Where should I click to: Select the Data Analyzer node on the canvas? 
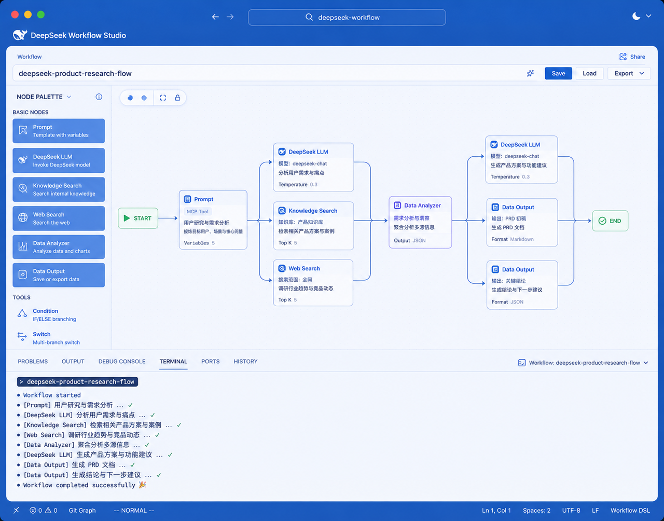click(x=420, y=222)
